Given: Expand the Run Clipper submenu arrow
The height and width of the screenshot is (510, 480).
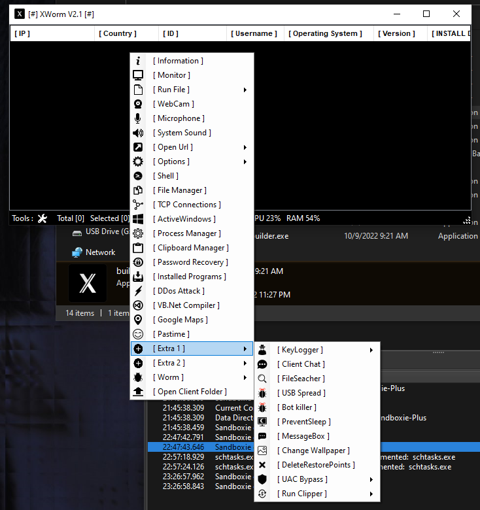Looking at the screenshot, I should [x=371, y=494].
